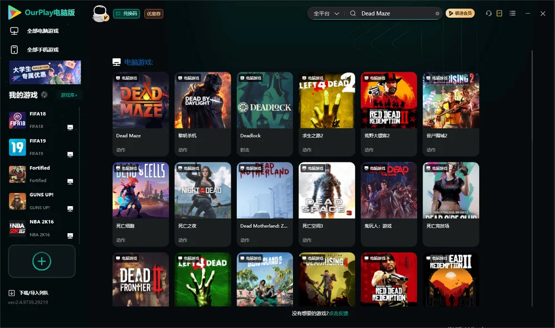Open the green Left 4 Dead card
The height and width of the screenshot is (328, 555).
tap(203, 279)
